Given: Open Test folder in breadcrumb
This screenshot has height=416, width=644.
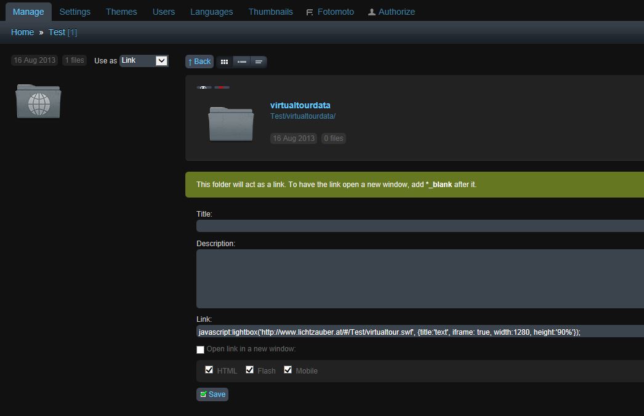Looking at the screenshot, I should pyautogui.click(x=57, y=32).
